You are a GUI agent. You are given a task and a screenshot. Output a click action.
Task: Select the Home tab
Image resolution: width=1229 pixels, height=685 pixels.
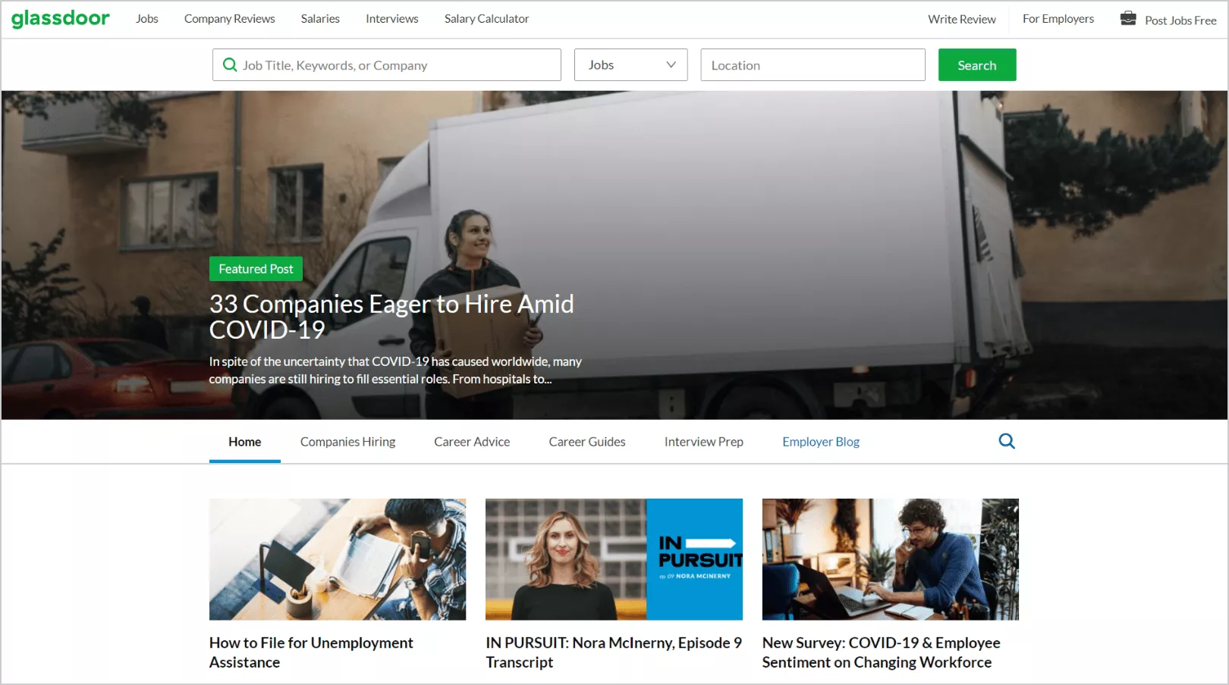tap(245, 442)
